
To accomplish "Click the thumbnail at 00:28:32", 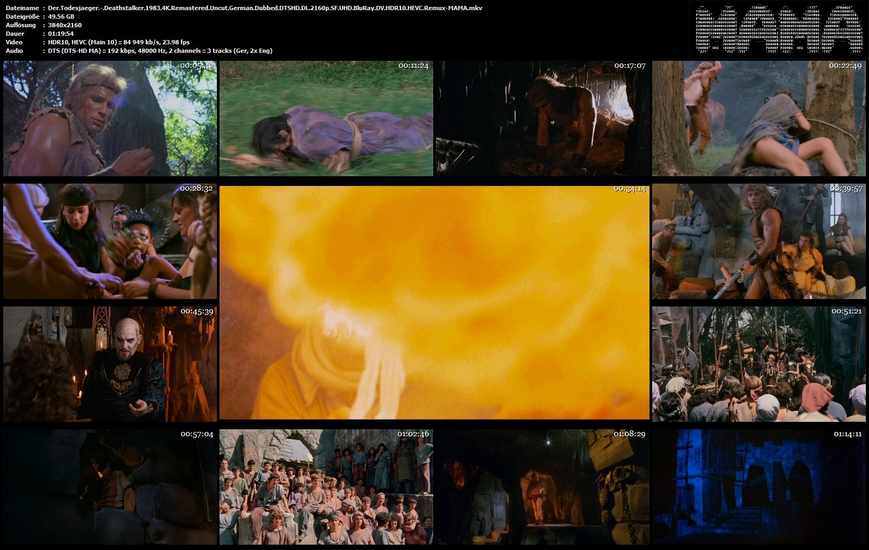I will [x=110, y=241].
